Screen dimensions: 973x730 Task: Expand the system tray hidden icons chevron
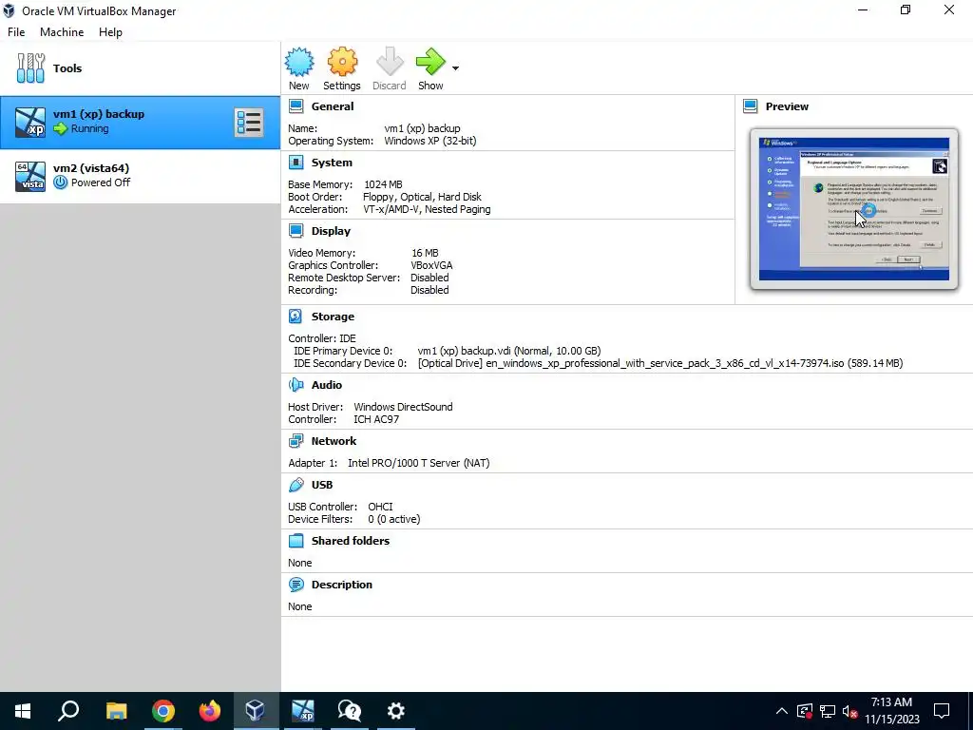point(782,711)
